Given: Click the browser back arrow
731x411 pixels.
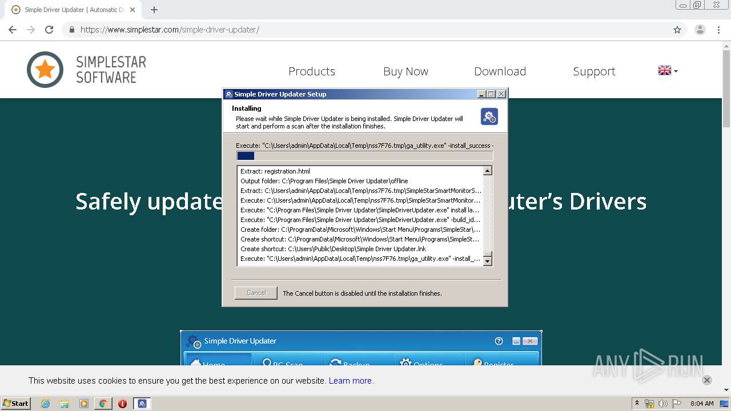Looking at the screenshot, I should 13,30.
